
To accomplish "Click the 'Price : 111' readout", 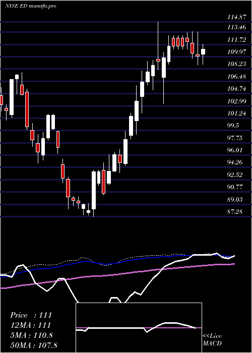I will (x=31, y=315).
